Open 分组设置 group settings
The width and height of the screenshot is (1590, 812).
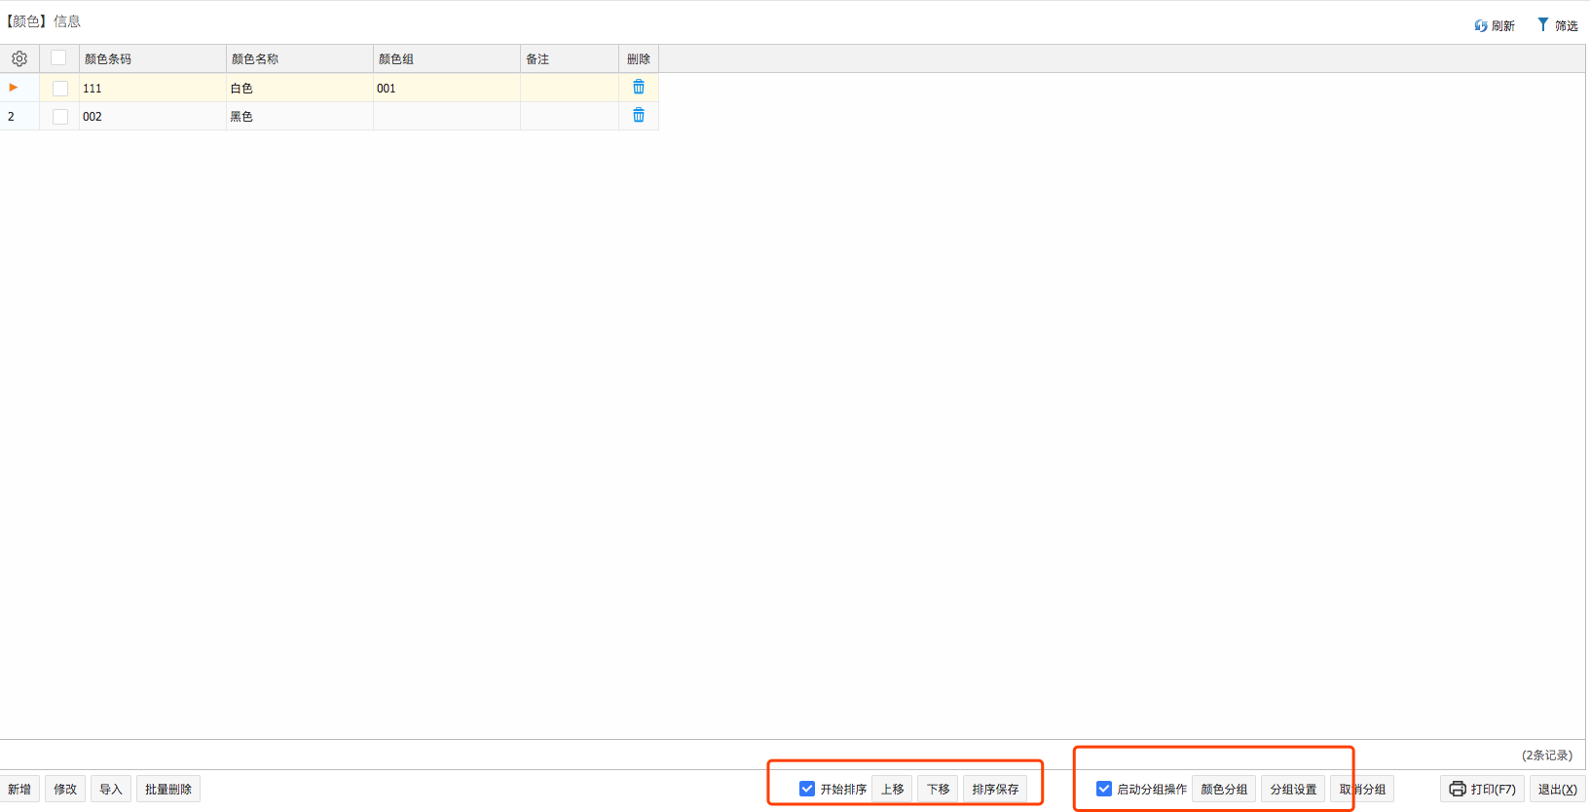click(x=1293, y=789)
